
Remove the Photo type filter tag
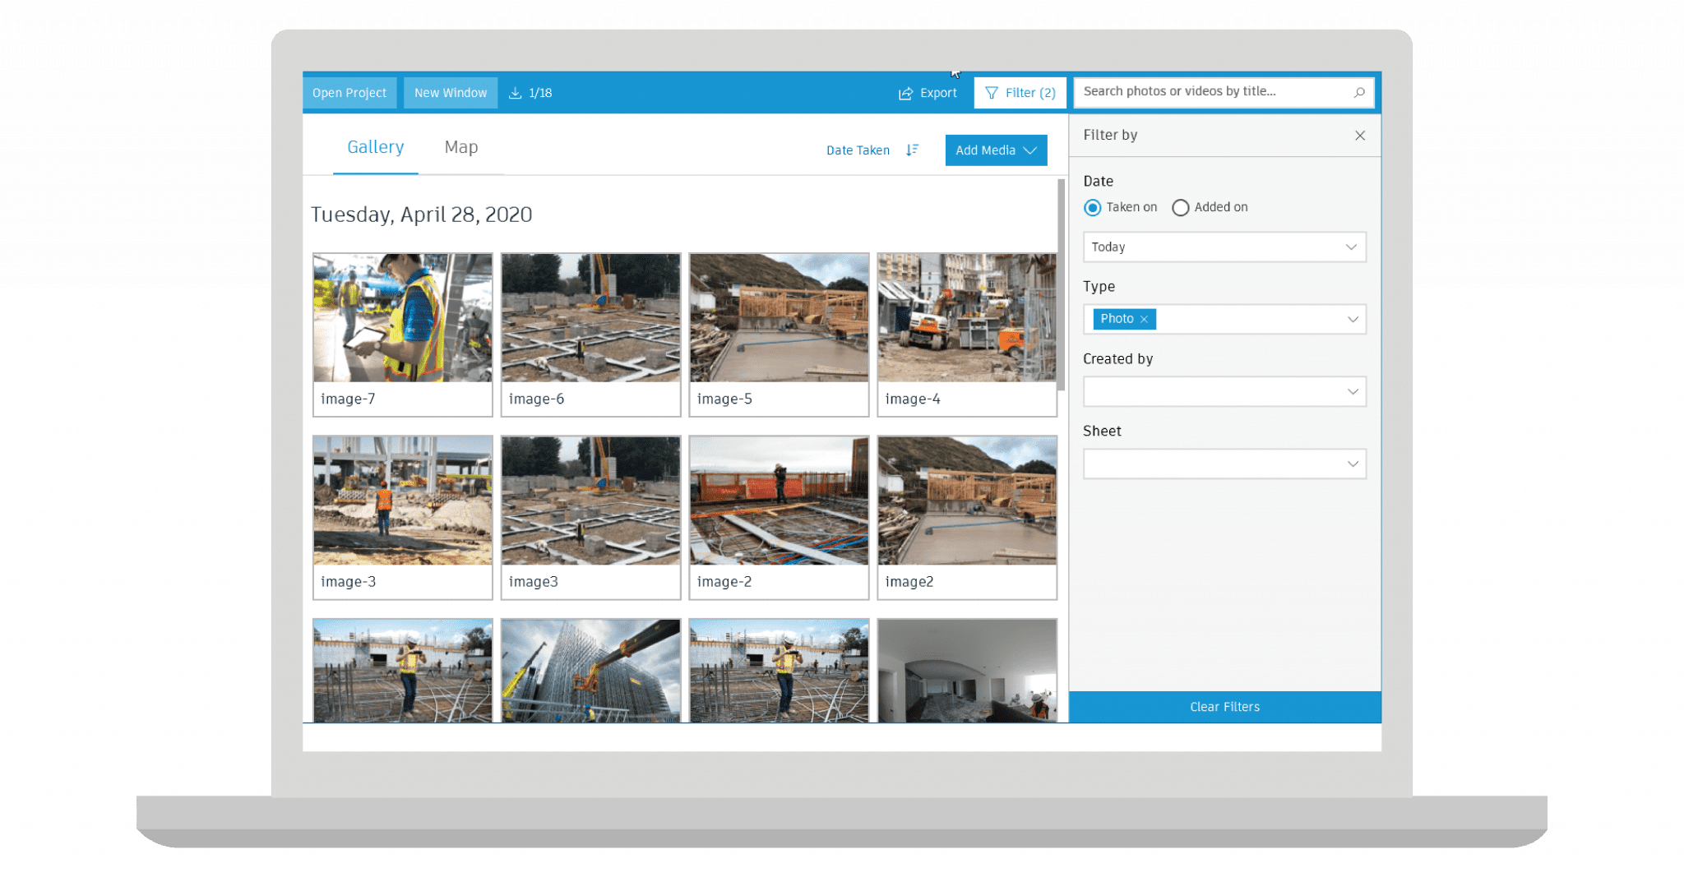[x=1144, y=319]
